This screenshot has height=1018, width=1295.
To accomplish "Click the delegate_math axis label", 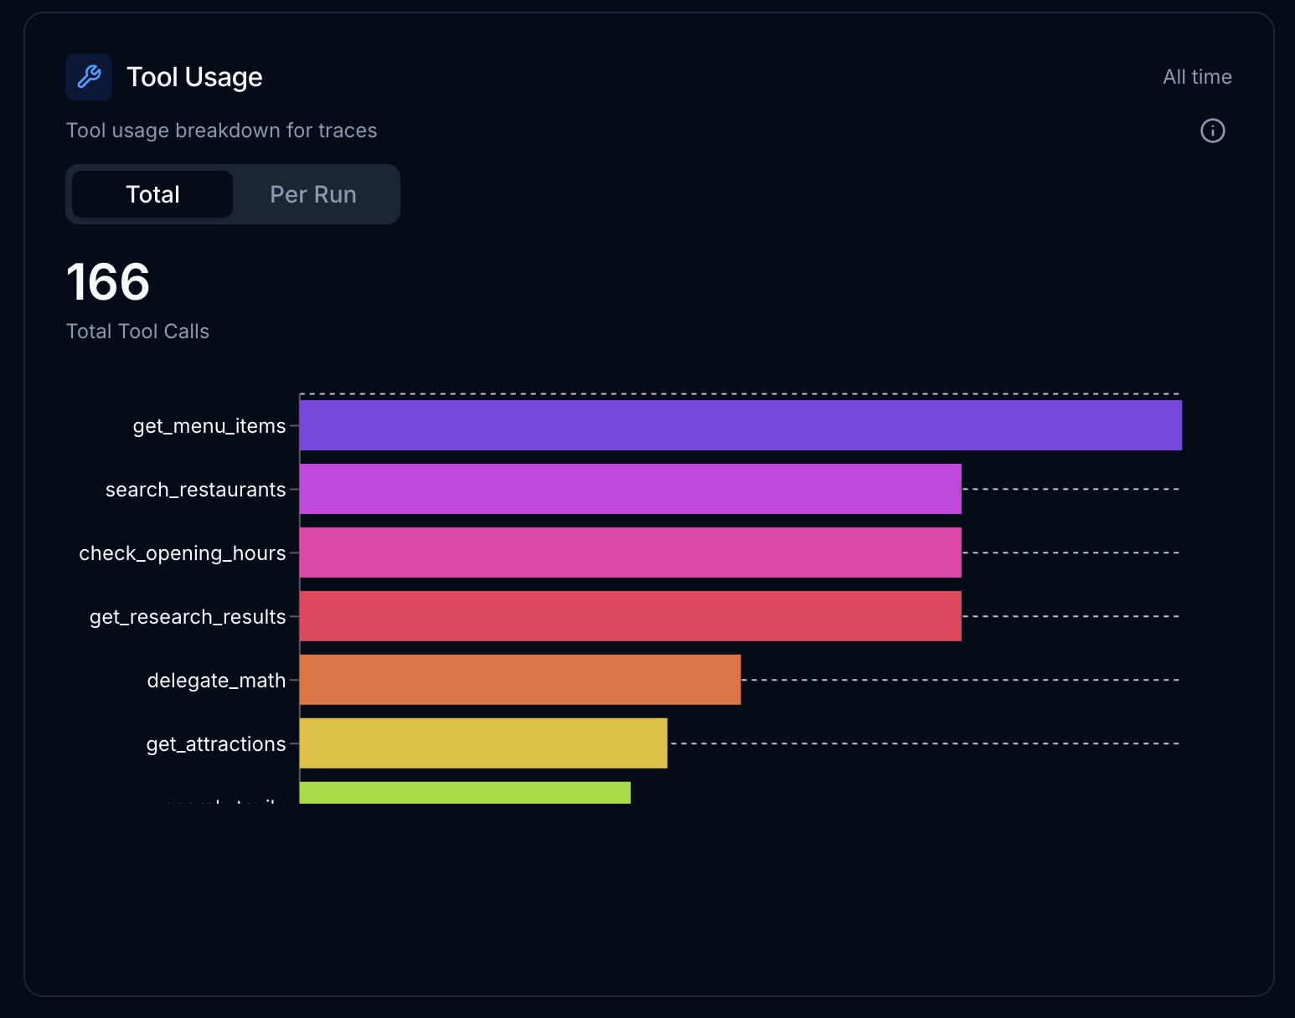I will pyautogui.click(x=216, y=681).
